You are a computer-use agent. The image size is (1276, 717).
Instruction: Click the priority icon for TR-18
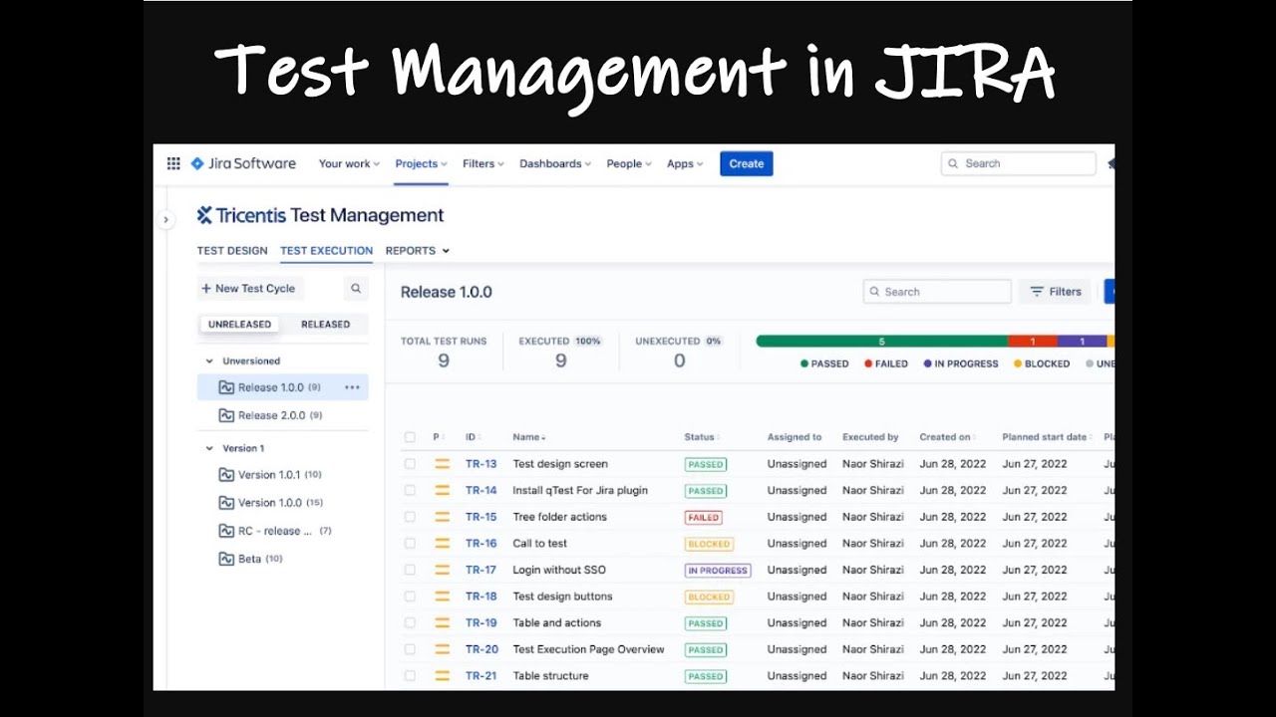click(442, 597)
